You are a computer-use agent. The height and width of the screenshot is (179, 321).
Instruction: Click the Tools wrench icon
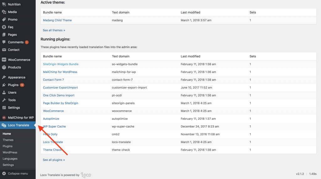(x=4, y=100)
